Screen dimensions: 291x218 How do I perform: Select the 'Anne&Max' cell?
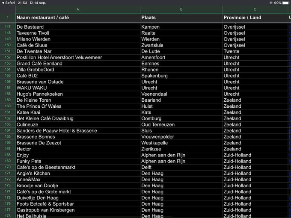click(x=78, y=180)
